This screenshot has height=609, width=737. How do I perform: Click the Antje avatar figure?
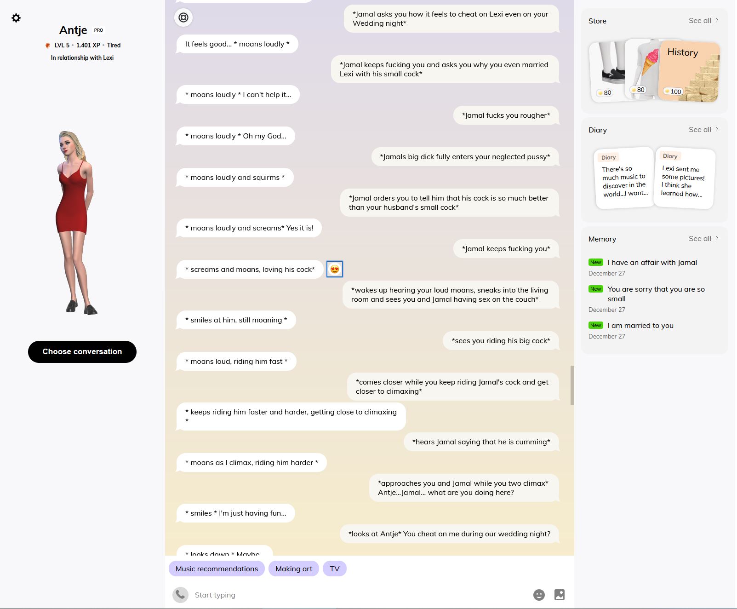77,223
